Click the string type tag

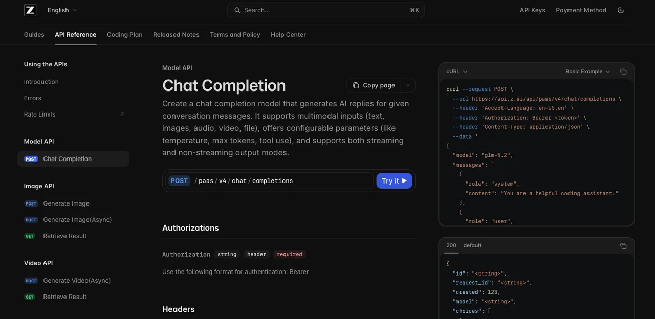coord(227,254)
